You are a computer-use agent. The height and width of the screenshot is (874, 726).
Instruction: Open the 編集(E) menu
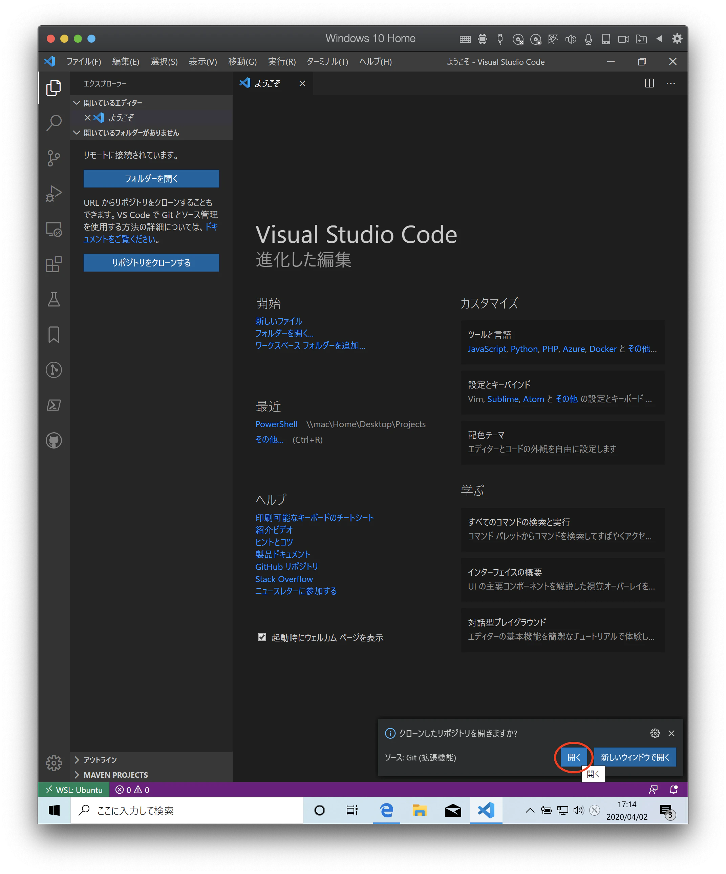click(126, 62)
